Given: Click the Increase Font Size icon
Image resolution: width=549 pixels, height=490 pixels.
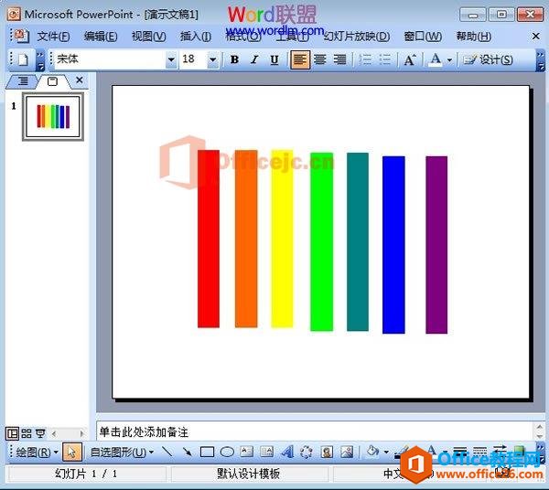Looking at the screenshot, I should point(410,59).
